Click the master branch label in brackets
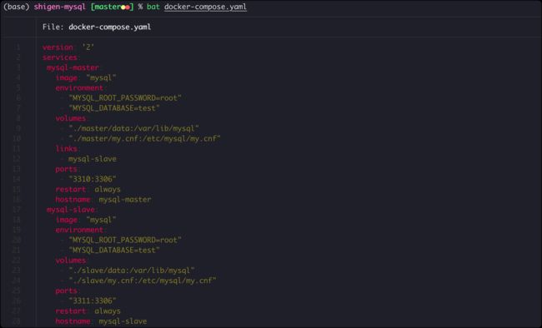This screenshot has width=542, height=328. (108, 7)
